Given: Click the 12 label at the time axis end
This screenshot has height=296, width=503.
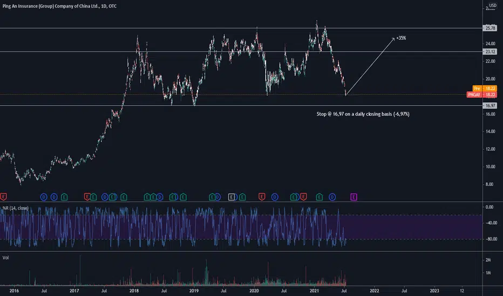Looking at the screenshot, I should [462, 291].
